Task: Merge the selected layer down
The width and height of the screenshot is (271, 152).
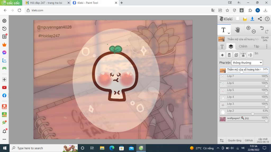Action: click(x=243, y=55)
